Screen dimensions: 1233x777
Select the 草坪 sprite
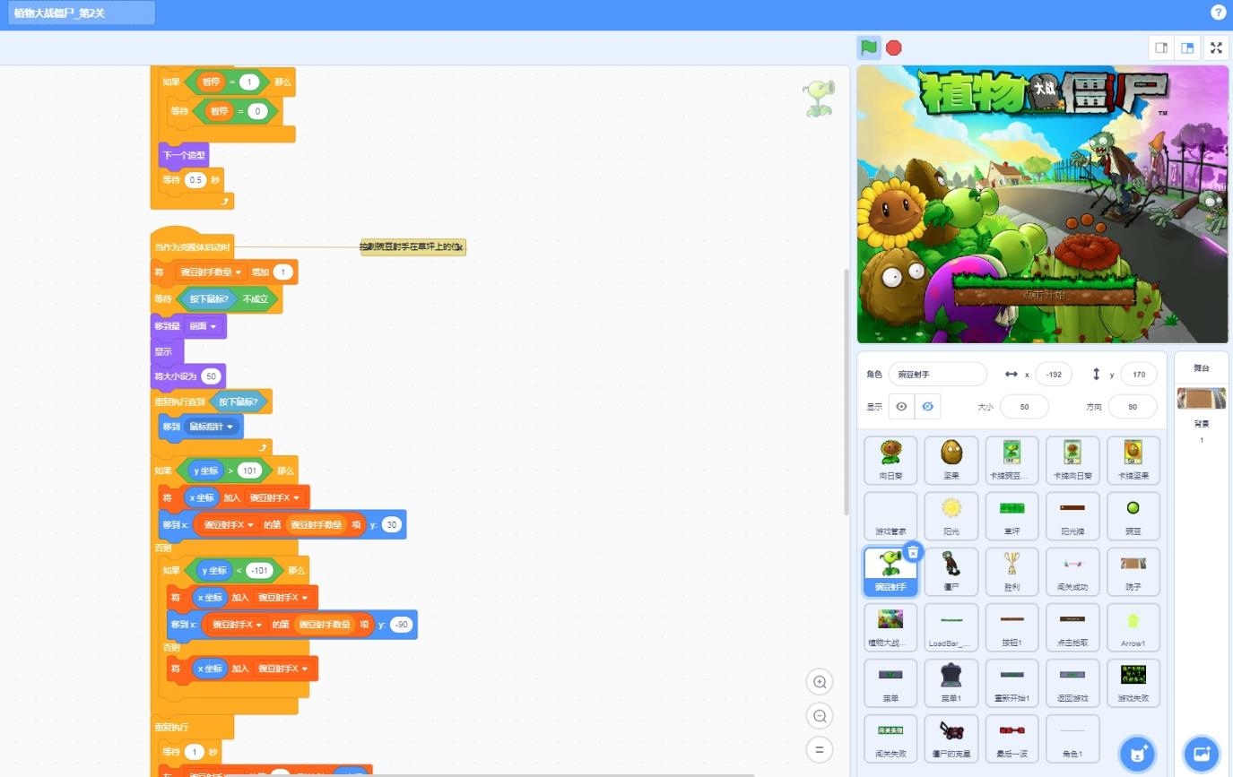click(1012, 515)
